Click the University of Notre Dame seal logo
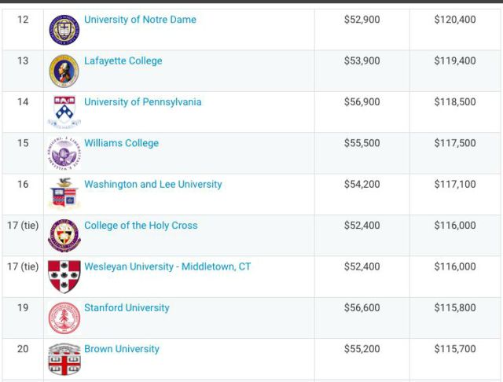The width and height of the screenshot is (503, 382). [x=64, y=30]
